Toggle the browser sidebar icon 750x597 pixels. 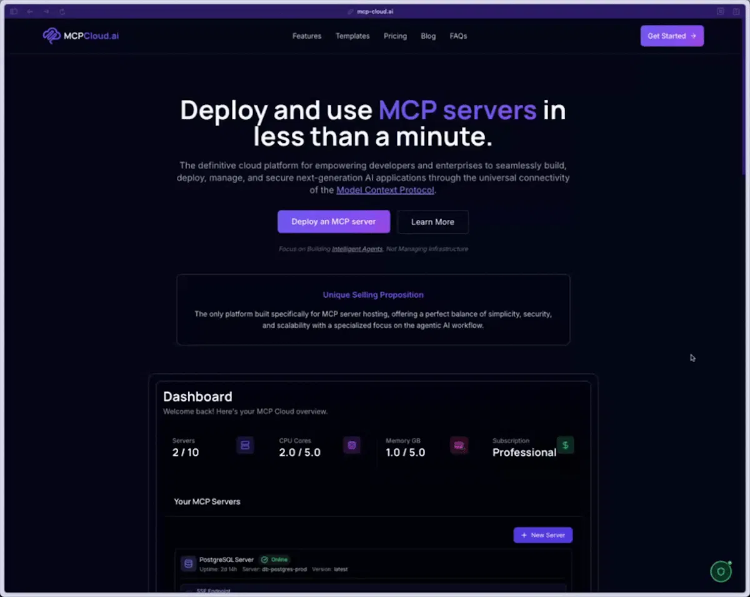(x=14, y=11)
